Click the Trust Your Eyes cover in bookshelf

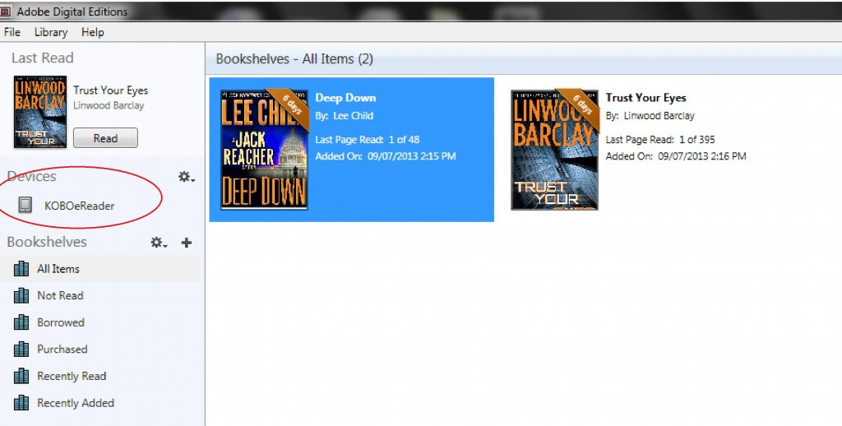click(x=555, y=150)
